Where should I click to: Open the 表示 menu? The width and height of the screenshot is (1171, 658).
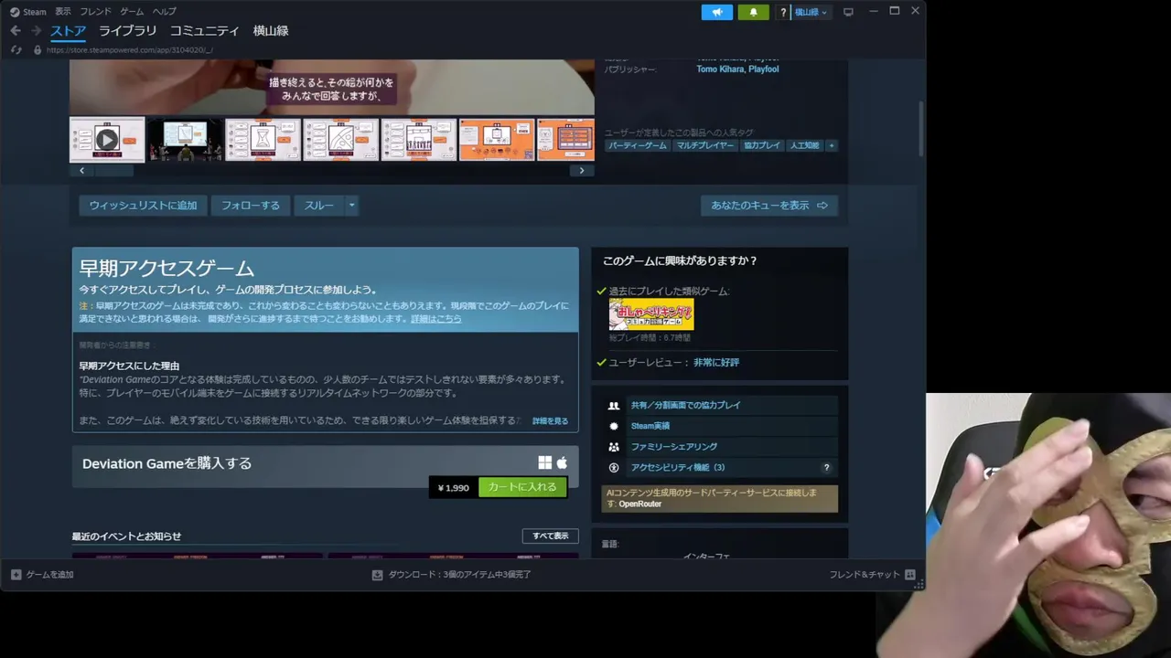coord(62,12)
